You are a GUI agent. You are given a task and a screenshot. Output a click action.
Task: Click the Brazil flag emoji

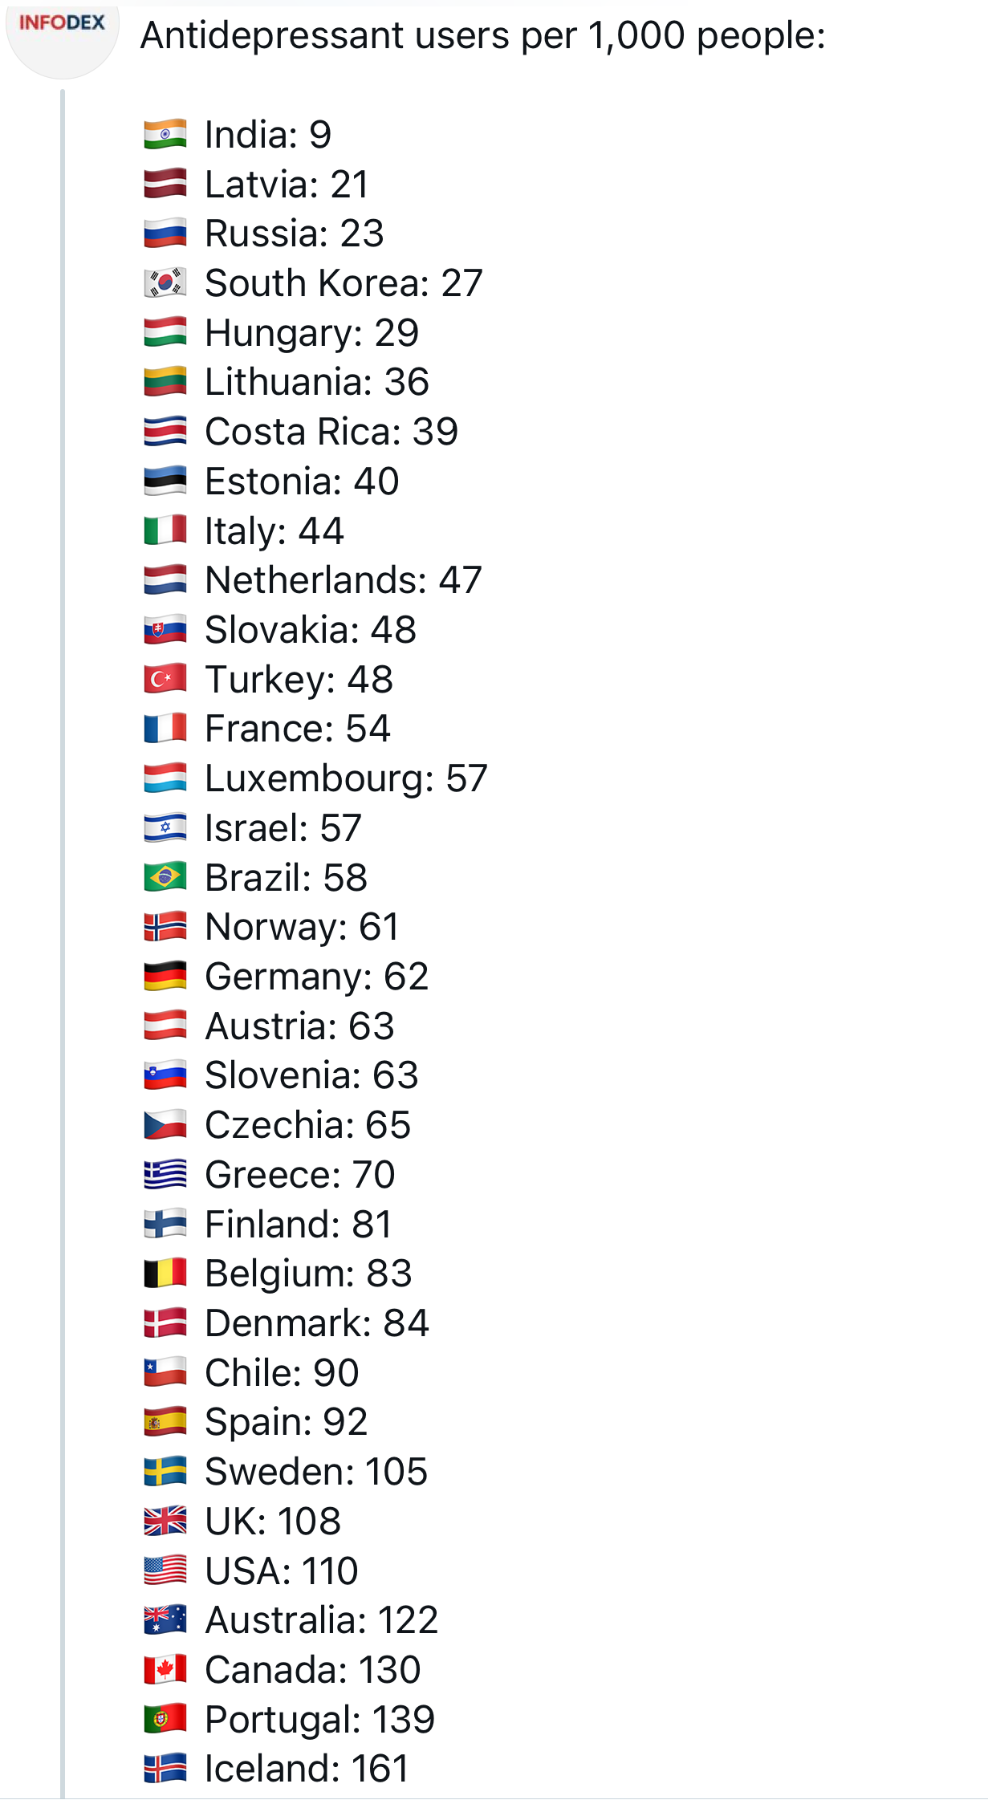click(x=165, y=877)
